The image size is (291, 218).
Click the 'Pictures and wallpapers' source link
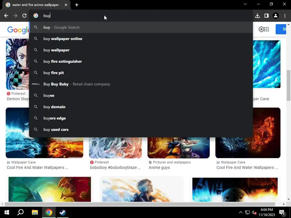[172, 162]
